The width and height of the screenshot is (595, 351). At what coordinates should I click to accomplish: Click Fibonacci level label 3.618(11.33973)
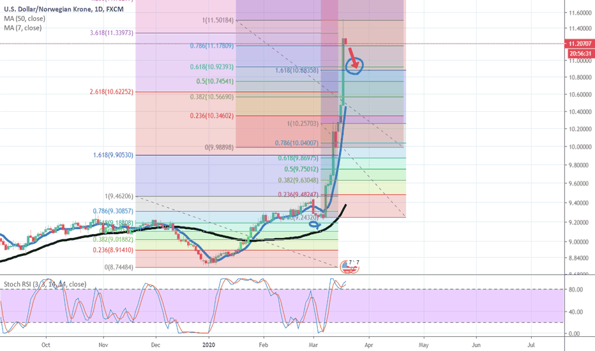pos(112,33)
